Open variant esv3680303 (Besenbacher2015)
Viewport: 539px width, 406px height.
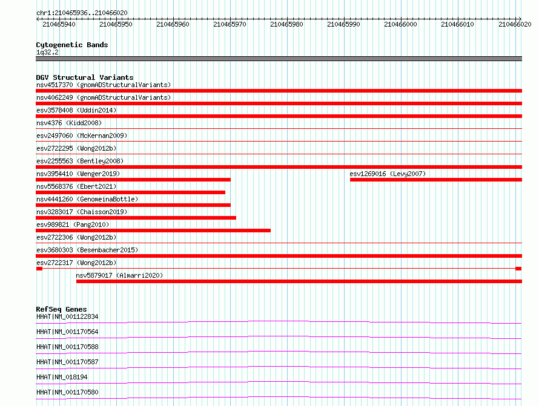[x=87, y=250]
